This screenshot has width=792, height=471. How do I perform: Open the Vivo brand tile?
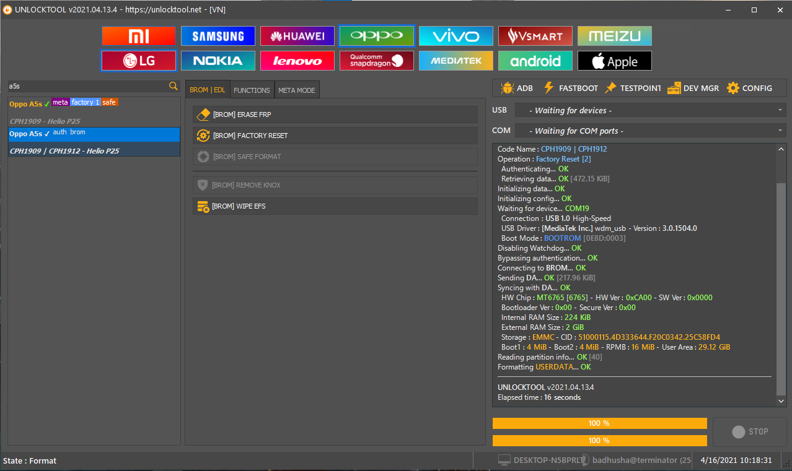(x=456, y=36)
